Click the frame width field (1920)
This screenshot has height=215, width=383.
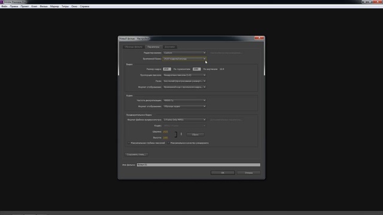tap(167, 69)
